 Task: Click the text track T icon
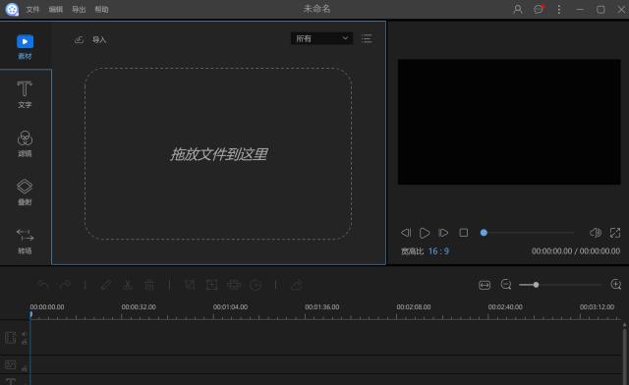(11, 381)
